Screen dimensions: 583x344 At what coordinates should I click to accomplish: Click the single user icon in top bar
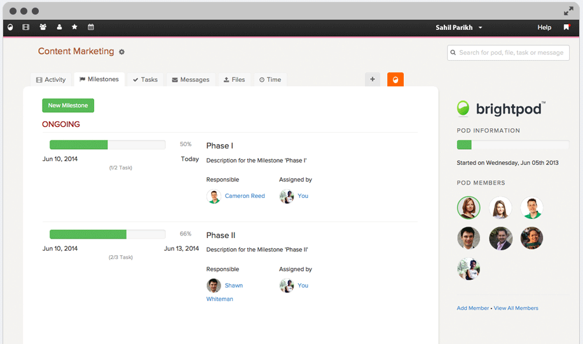pyautogui.click(x=59, y=27)
